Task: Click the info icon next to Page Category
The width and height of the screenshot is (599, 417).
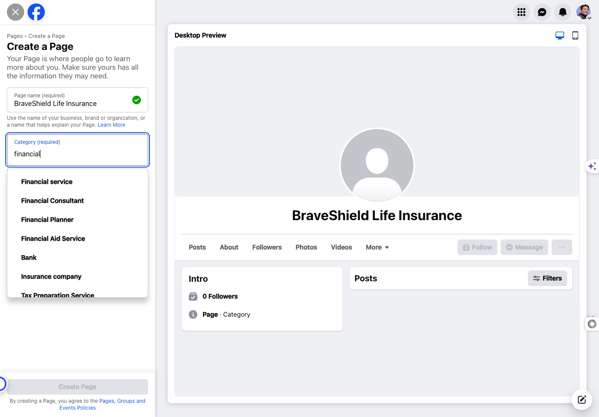Action: 193,314
